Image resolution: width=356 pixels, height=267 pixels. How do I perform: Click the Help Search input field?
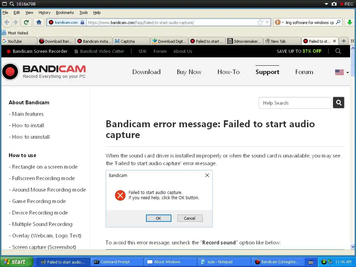click(x=295, y=103)
